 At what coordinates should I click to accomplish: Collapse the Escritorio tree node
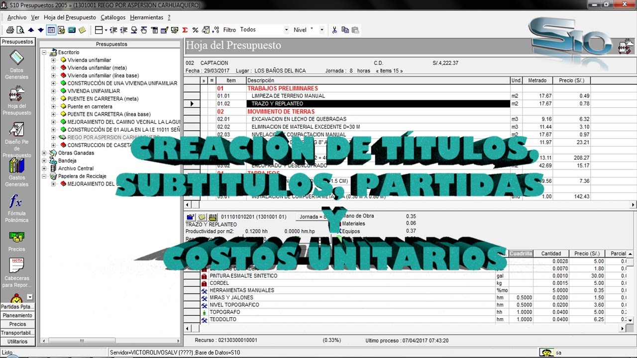click(44, 52)
